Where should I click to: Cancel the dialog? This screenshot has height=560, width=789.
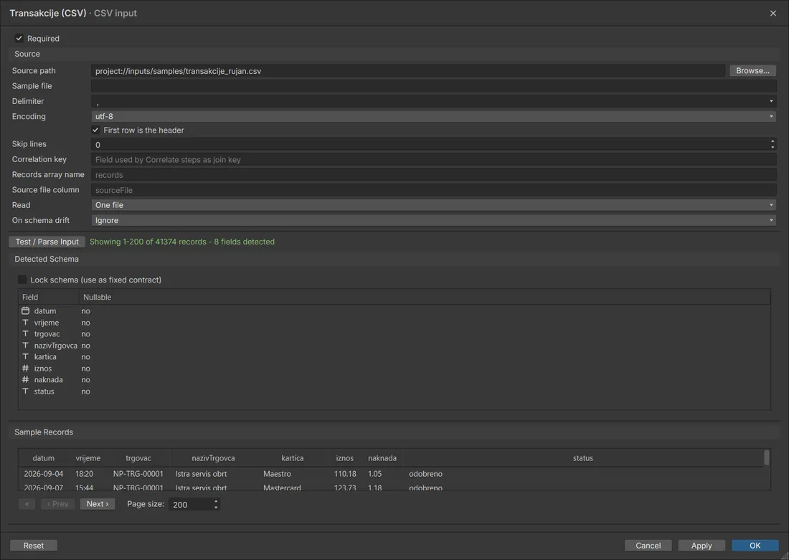[x=648, y=546]
